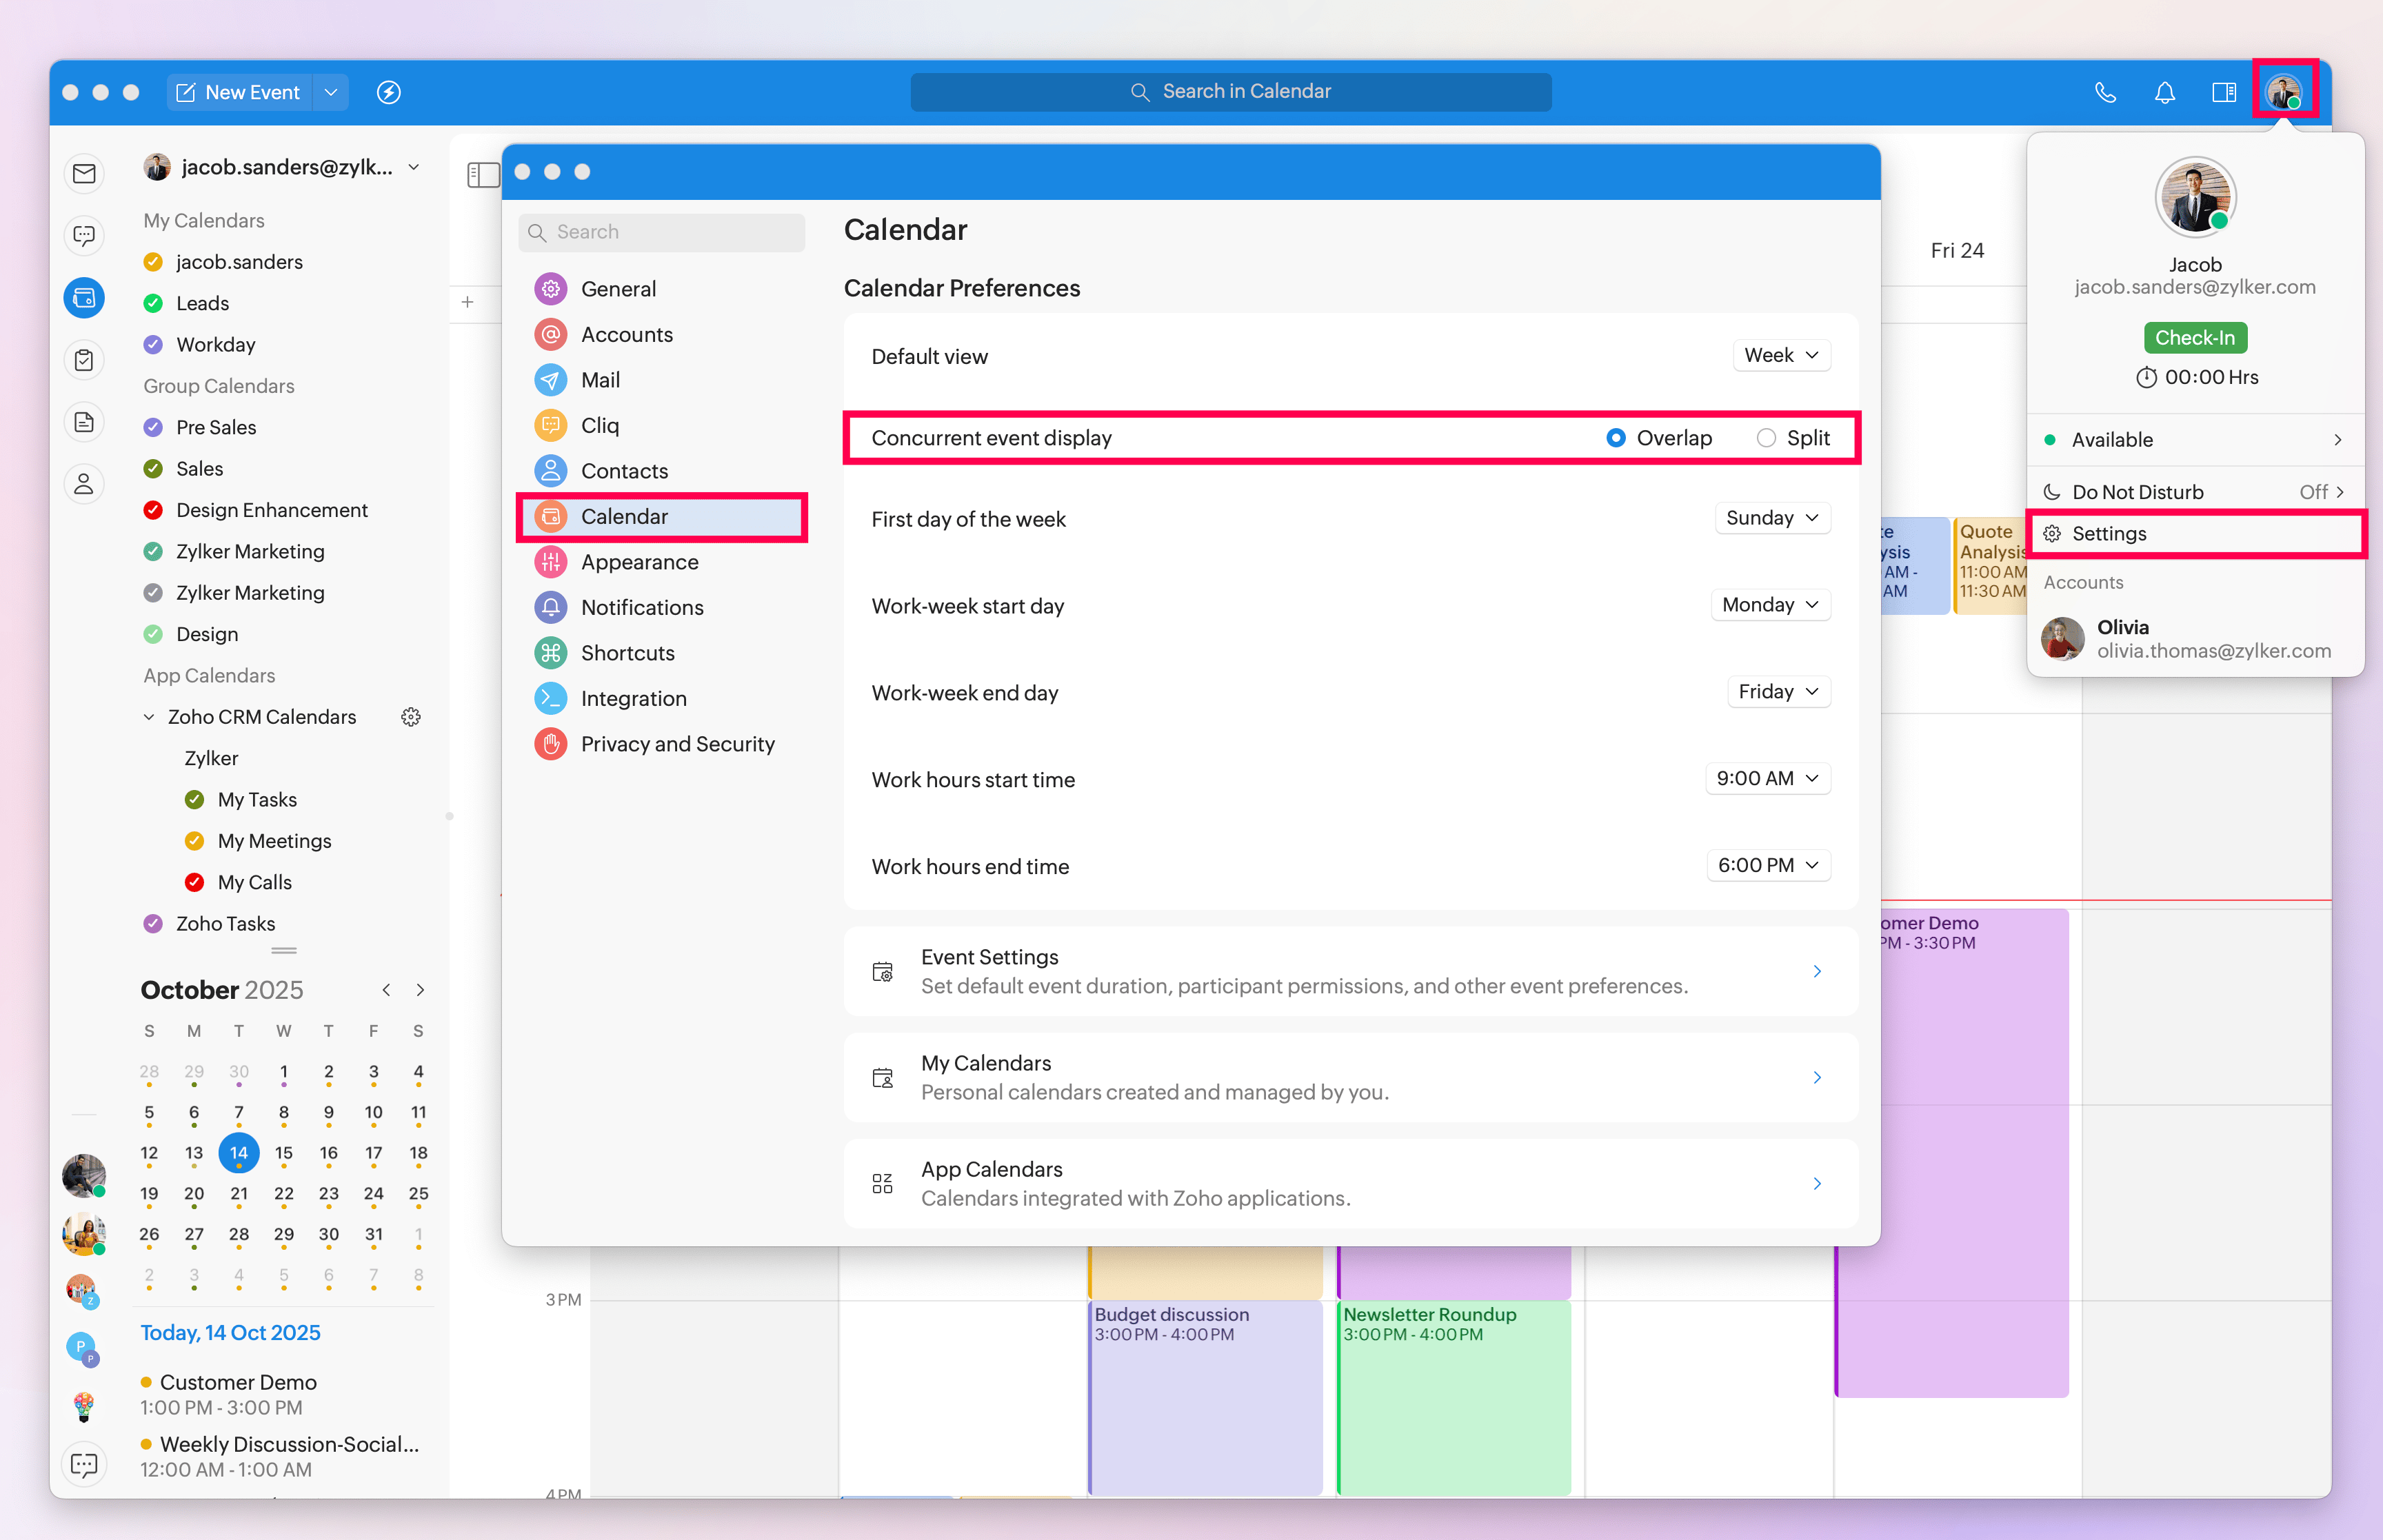
Task: Collapse the Zoho CRM Calendars tree
Action: [x=149, y=717]
